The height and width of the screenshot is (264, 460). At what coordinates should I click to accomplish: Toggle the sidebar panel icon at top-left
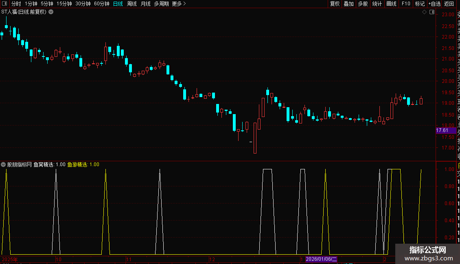(4, 4)
